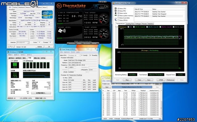Switch to CPU-Z Mainboard tab
The image size is (197, 122).
22,7
